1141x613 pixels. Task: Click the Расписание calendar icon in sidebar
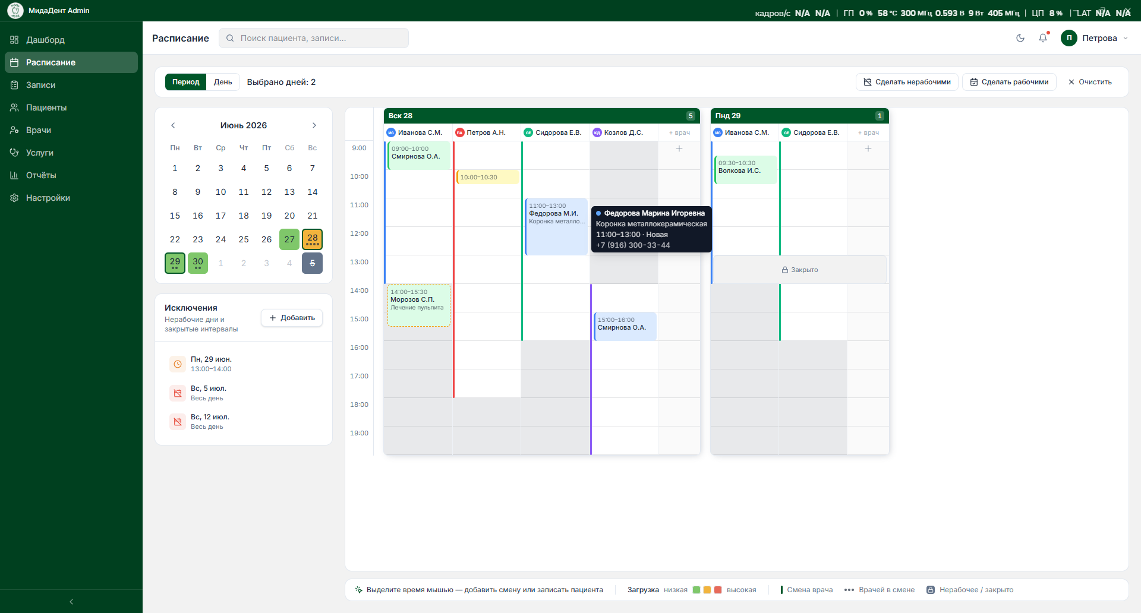(14, 62)
